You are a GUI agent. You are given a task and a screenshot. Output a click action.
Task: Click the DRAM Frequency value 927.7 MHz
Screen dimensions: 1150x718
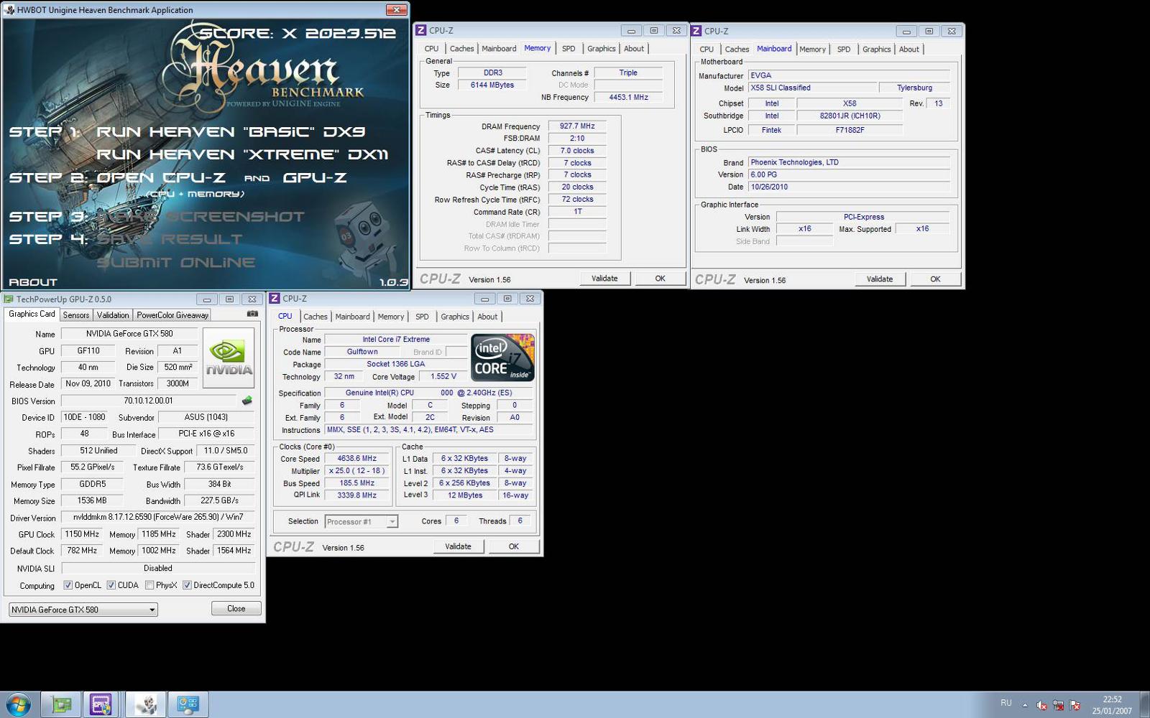[577, 126]
